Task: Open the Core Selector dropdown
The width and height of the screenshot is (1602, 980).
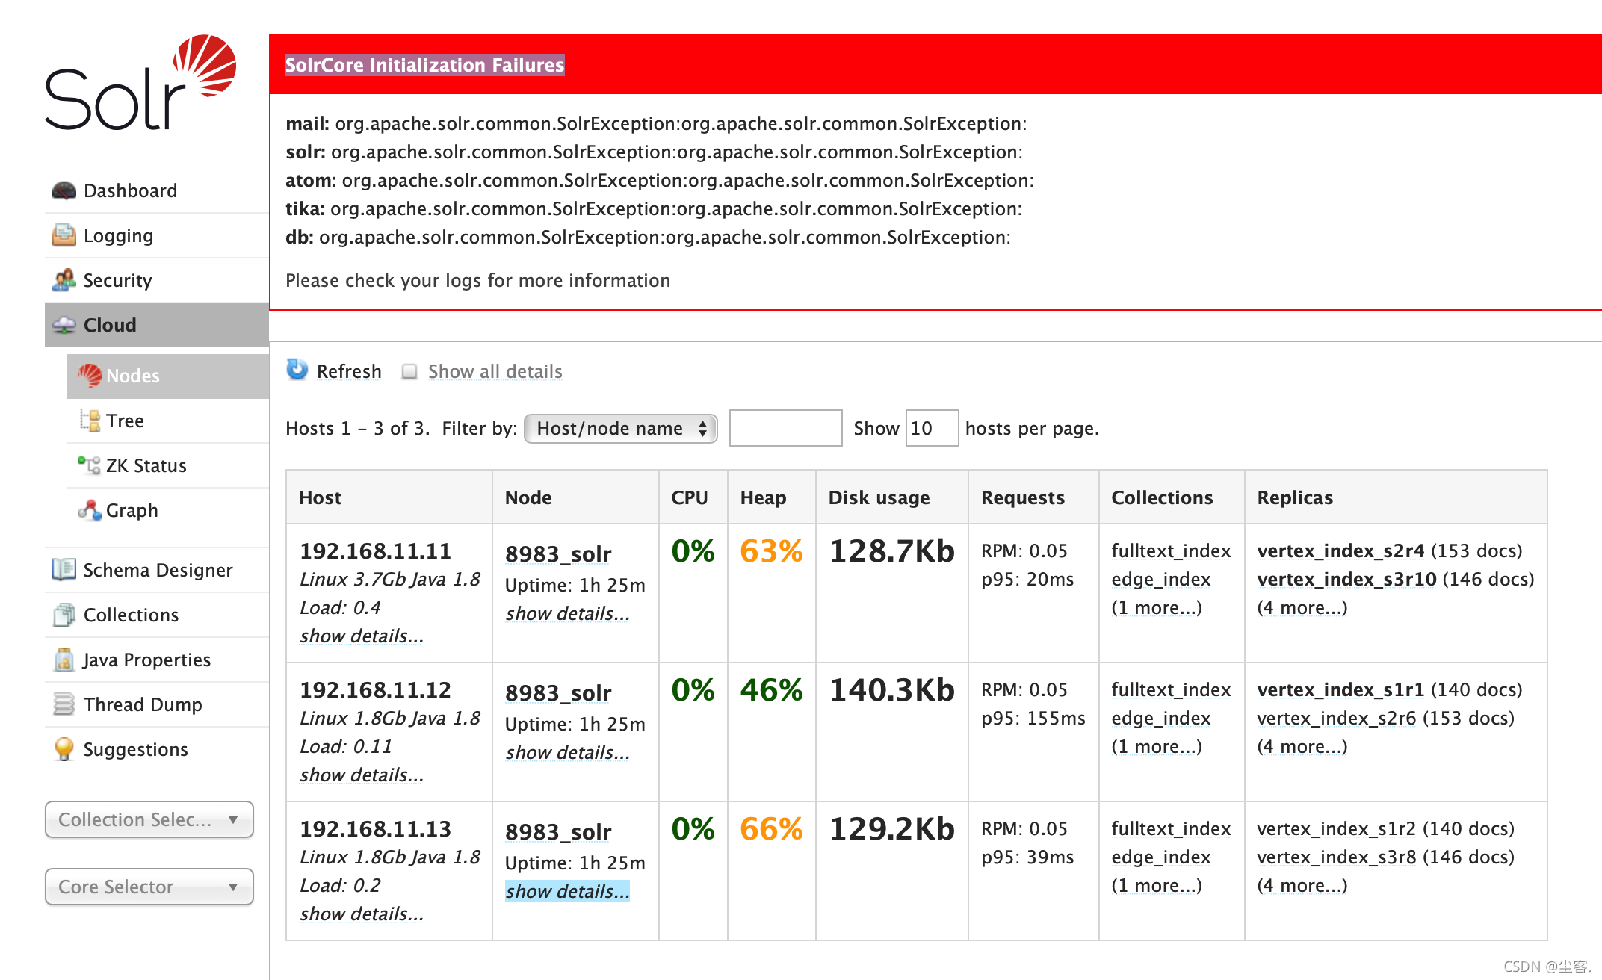Action: pyautogui.click(x=149, y=887)
